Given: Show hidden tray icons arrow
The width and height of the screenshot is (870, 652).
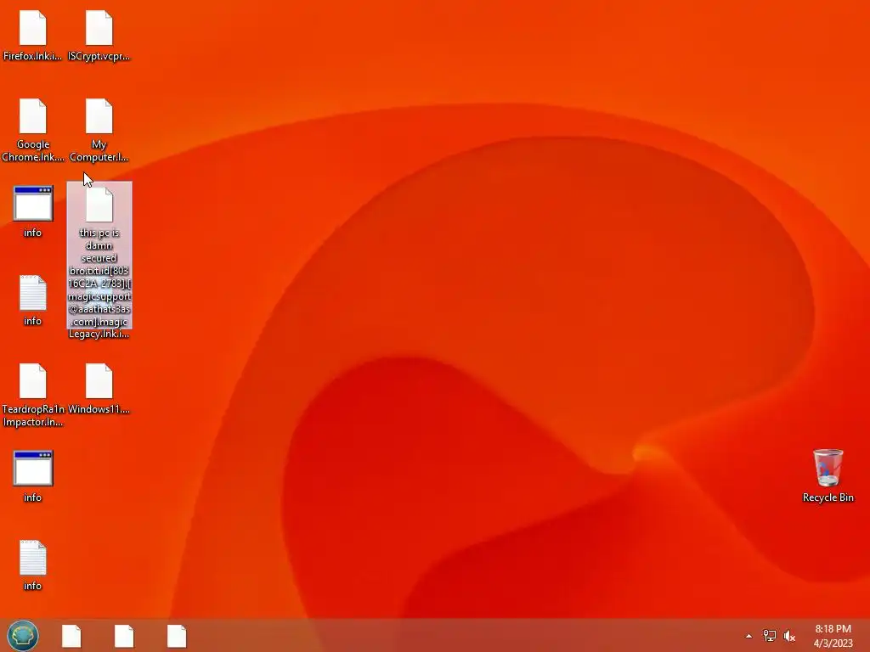Looking at the screenshot, I should [749, 636].
